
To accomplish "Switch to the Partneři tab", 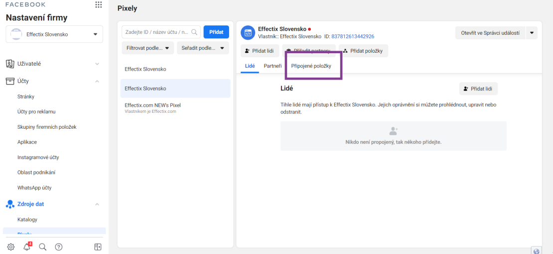I will coord(273,66).
